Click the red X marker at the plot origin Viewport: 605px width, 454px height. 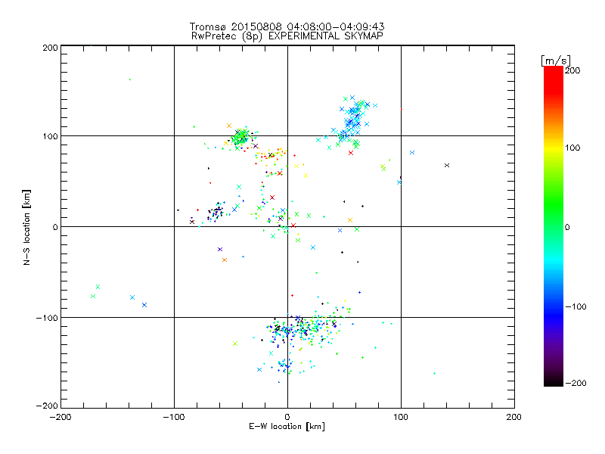tap(293, 225)
